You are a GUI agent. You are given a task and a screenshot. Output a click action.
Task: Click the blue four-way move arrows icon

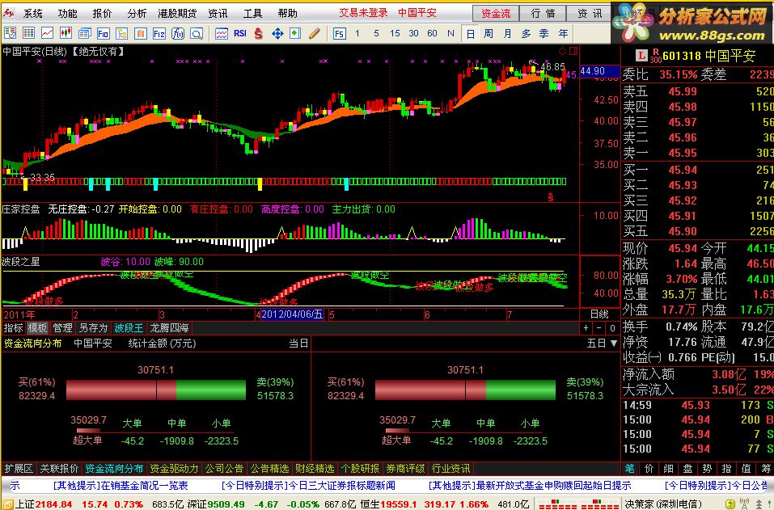click(x=277, y=33)
